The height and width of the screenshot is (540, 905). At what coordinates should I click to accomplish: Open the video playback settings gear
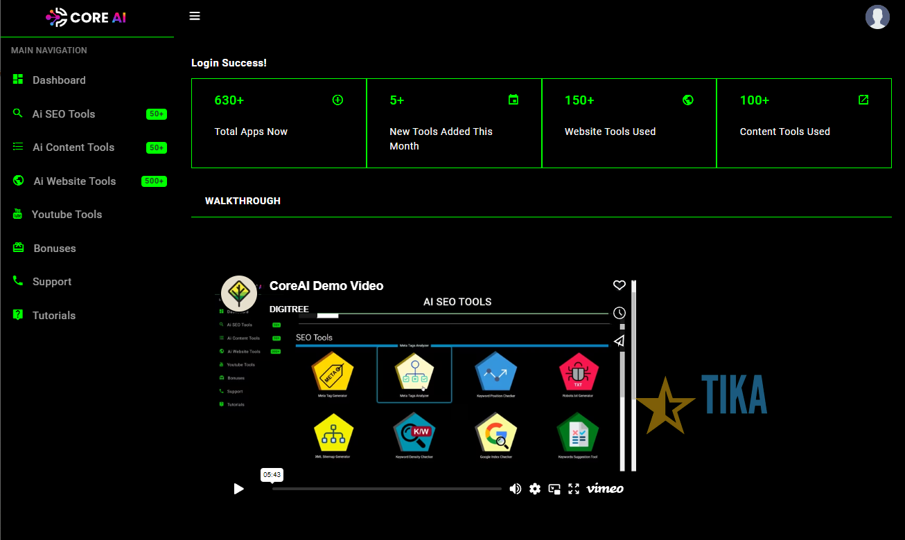tap(535, 489)
